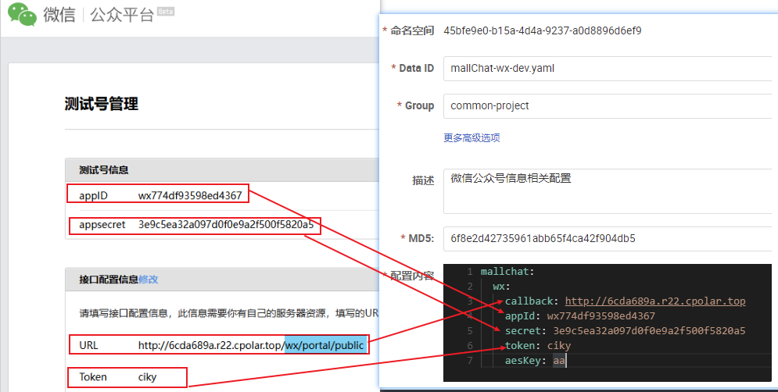Select the Token value ciky on WeChat page
The image size is (778, 392).
[x=147, y=377]
